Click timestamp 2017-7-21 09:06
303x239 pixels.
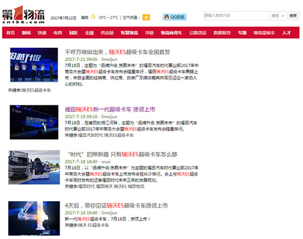tap(81, 59)
